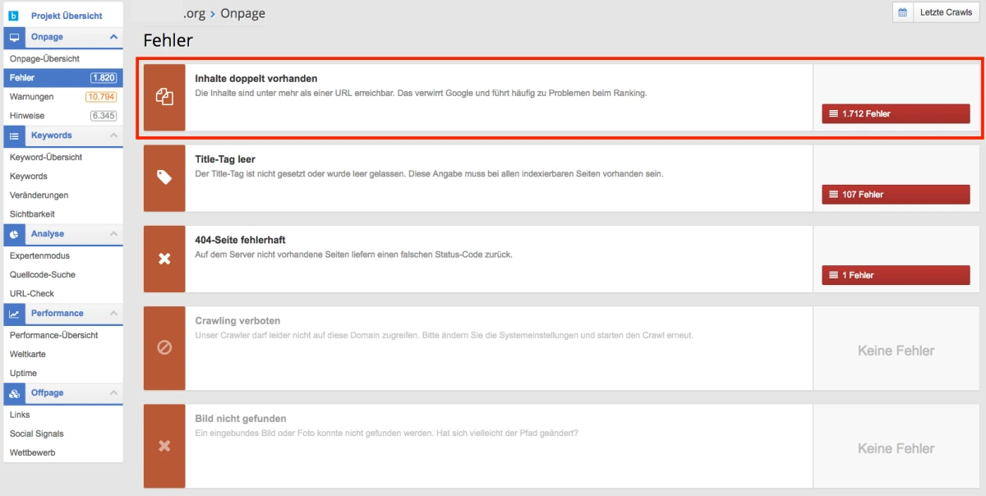Open Warnungen in the sidebar
This screenshot has width=986, height=496.
[x=32, y=97]
